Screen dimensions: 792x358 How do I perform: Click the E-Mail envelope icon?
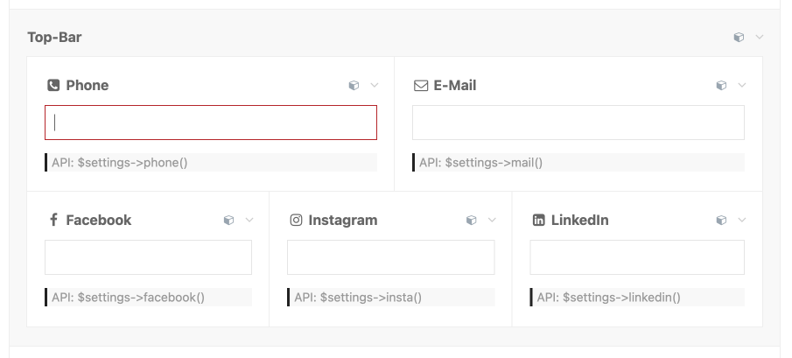point(420,86)
